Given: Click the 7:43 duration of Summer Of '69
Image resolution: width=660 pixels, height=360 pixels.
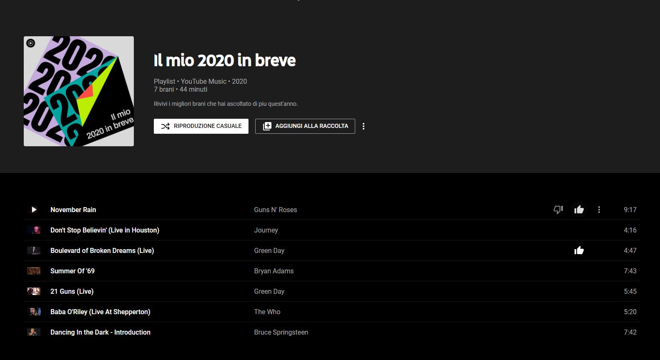Looking at the screenshot, I should [x=630, y=271].
